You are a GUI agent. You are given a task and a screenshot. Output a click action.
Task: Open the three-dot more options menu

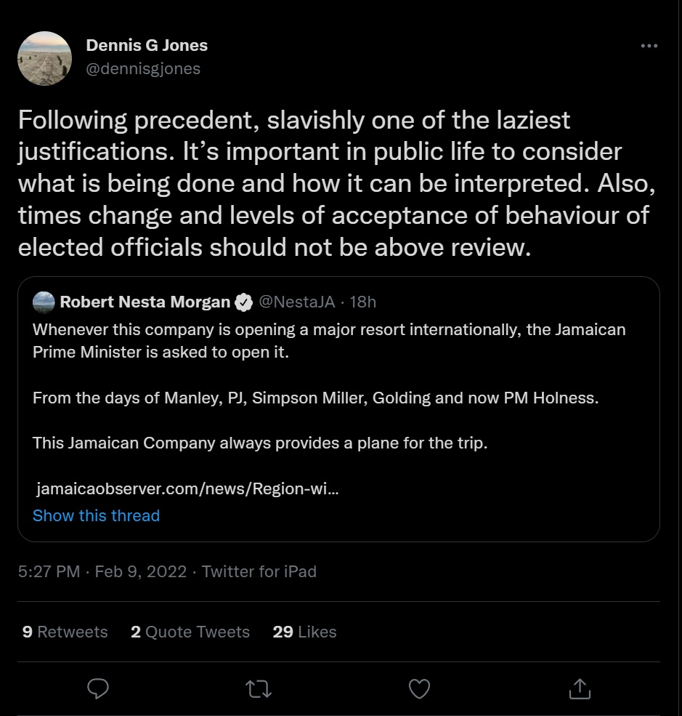pos(649,46)
